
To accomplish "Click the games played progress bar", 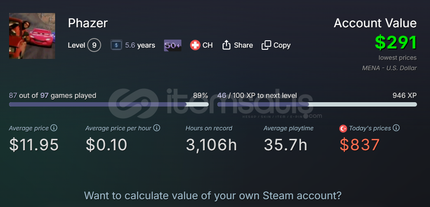I will coord(109,104).
